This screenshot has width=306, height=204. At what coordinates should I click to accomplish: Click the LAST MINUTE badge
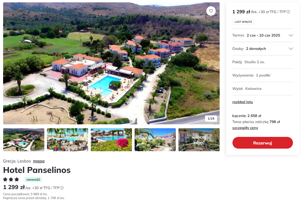(243, 22)
